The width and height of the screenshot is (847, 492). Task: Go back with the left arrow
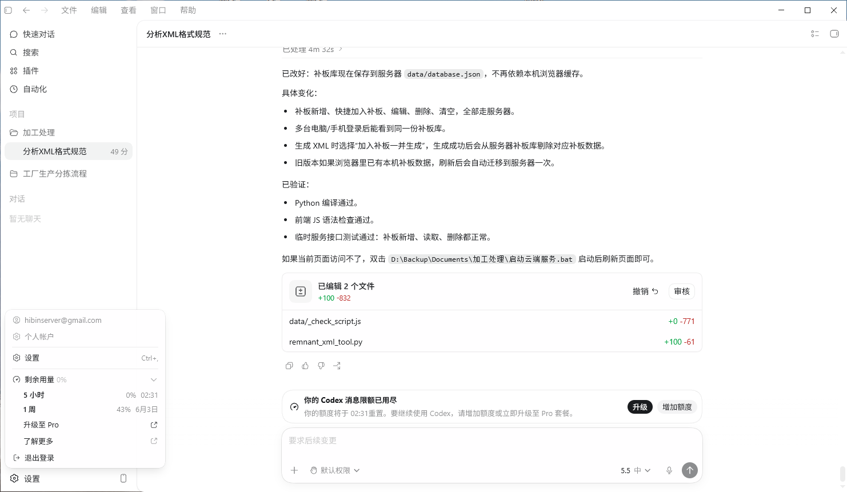click(x=26, y=10)
